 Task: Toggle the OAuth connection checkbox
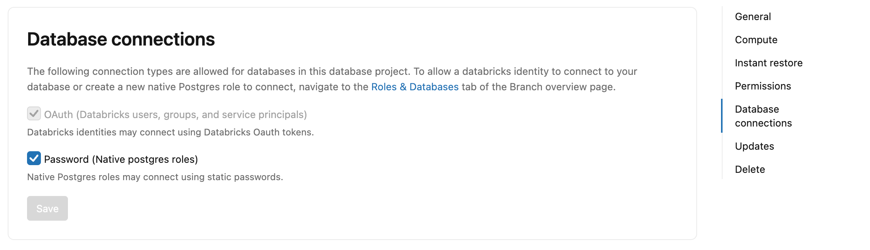pos(34,114)
